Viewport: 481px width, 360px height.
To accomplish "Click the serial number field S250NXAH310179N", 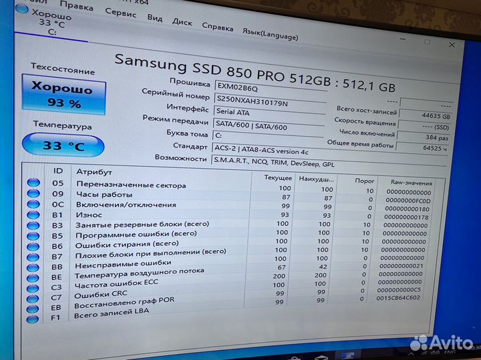I will tap(271, 101).
